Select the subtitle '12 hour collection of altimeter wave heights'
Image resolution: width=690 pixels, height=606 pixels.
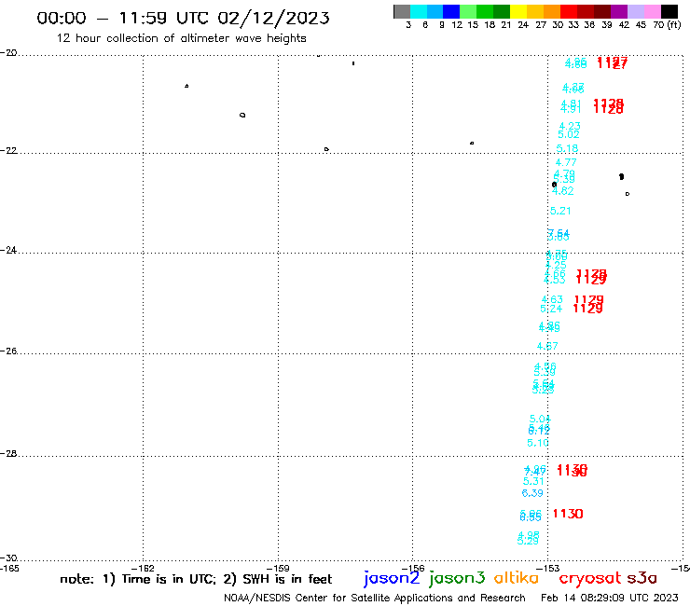click(181, 38)
